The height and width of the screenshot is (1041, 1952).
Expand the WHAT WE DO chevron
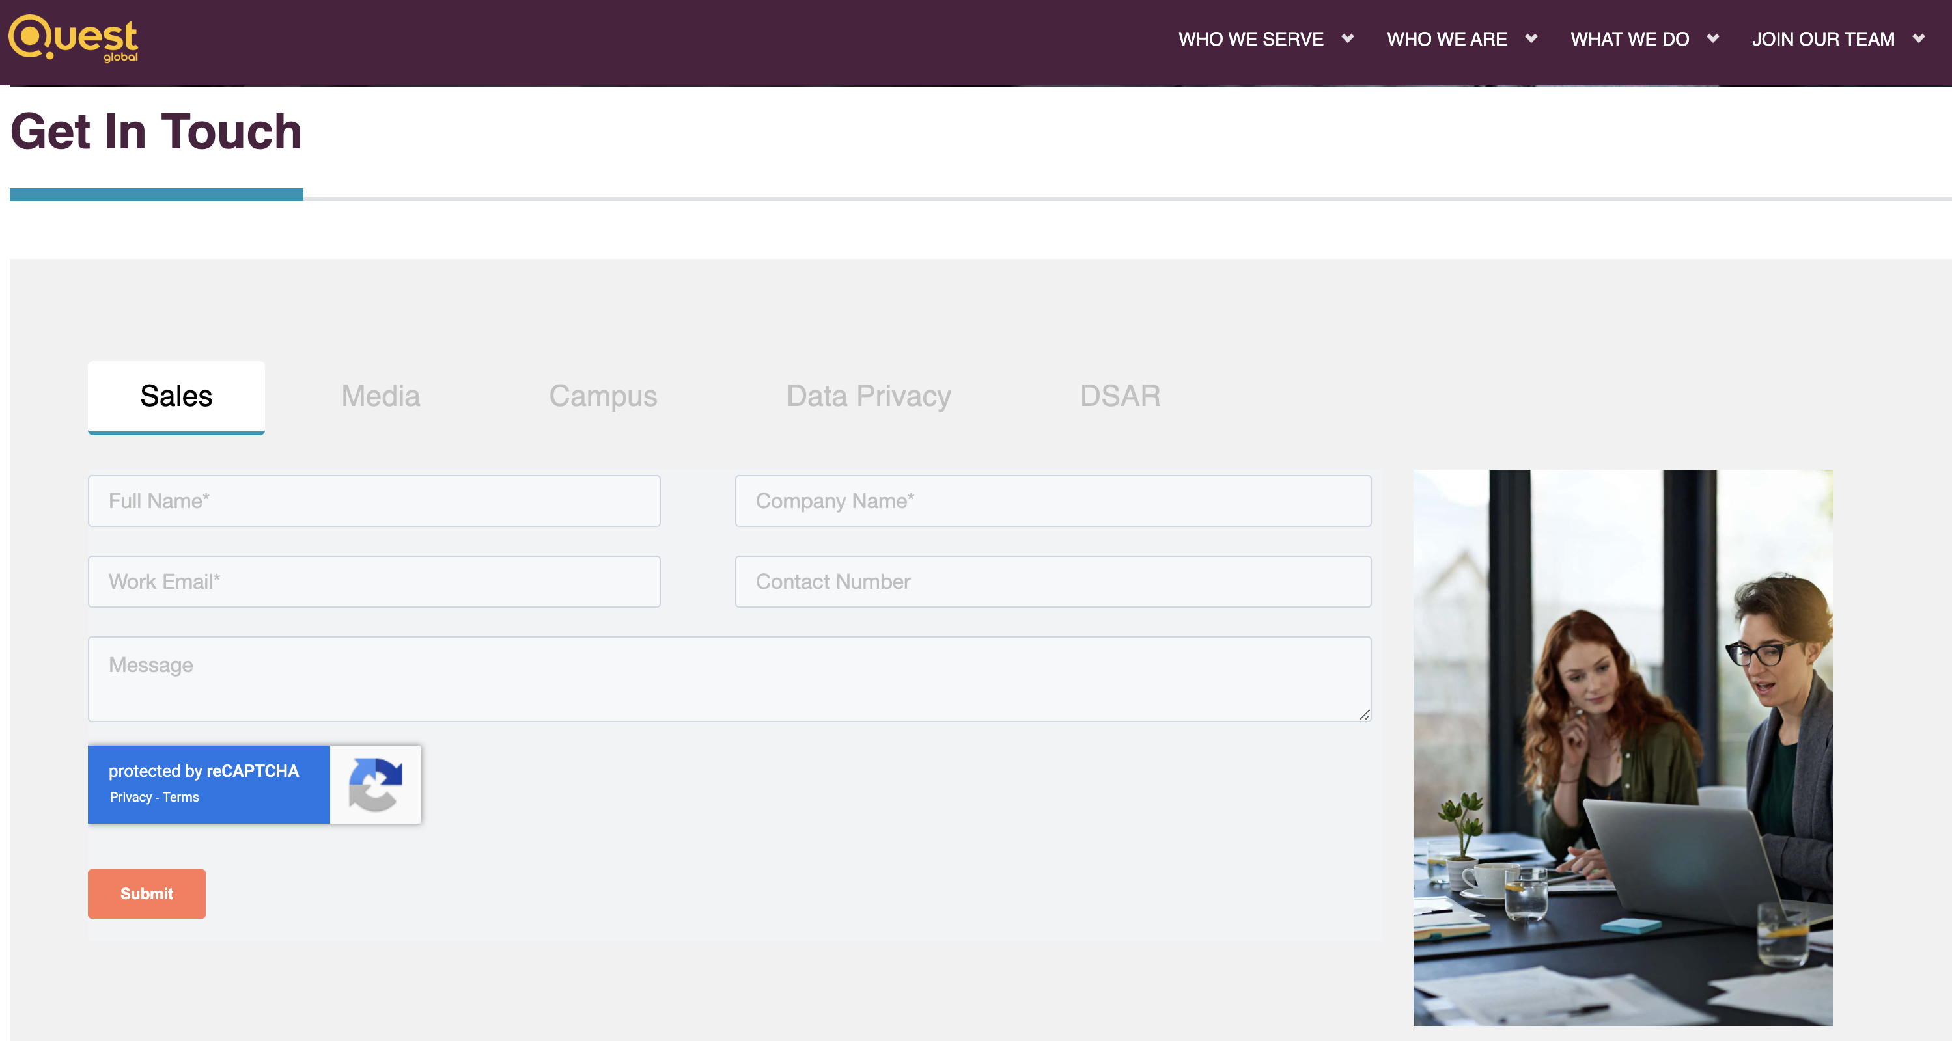1712,38
